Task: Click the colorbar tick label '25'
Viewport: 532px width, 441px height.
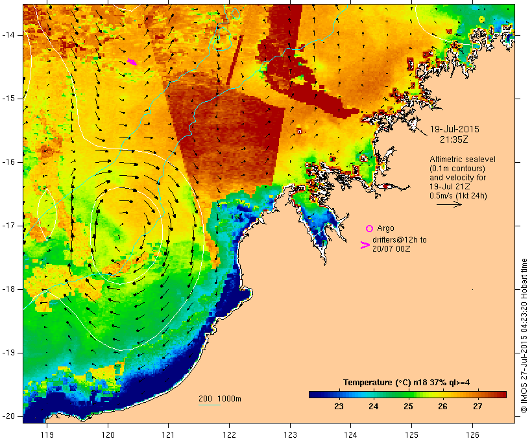Action: [408, 407]
